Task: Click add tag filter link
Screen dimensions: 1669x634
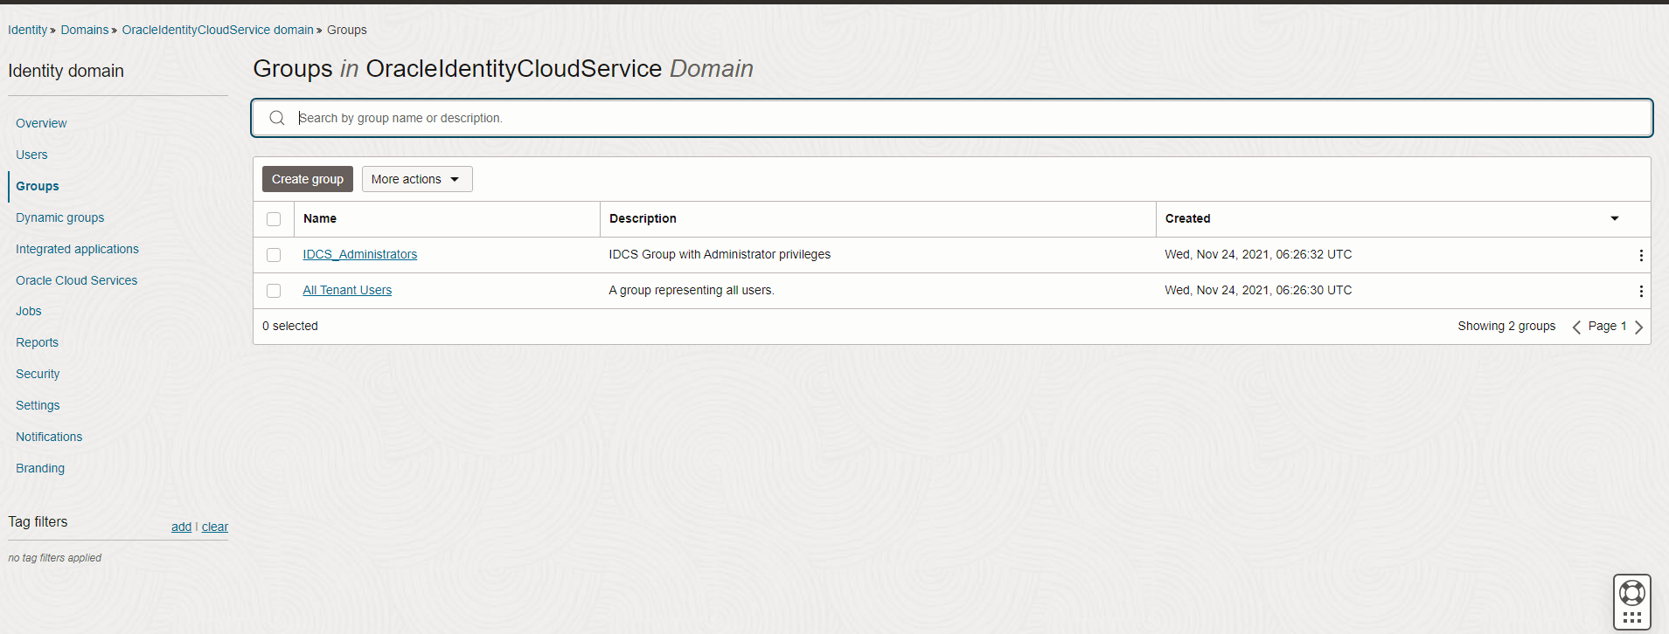Action: (181, 527)
